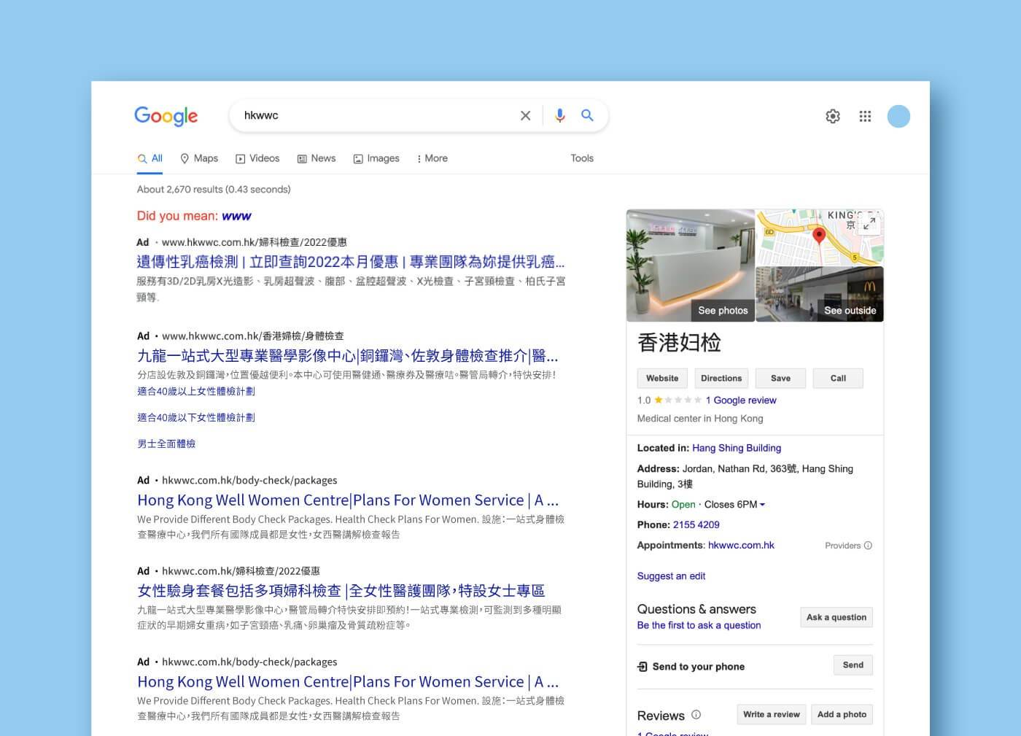Click the 'www' did you mean suggestion
1021x736 pixels.
point(236,216)
